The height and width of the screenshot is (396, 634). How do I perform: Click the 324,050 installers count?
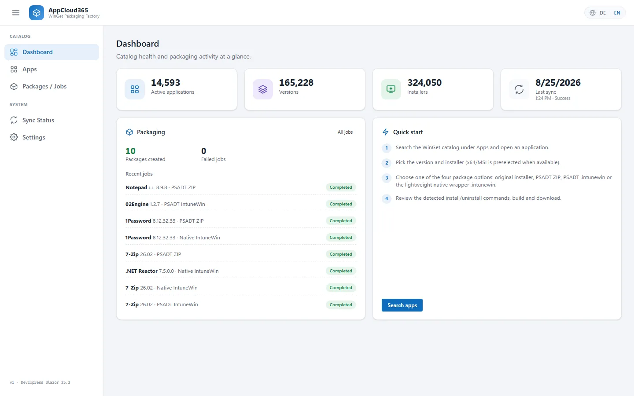click(x=424, y=83)
